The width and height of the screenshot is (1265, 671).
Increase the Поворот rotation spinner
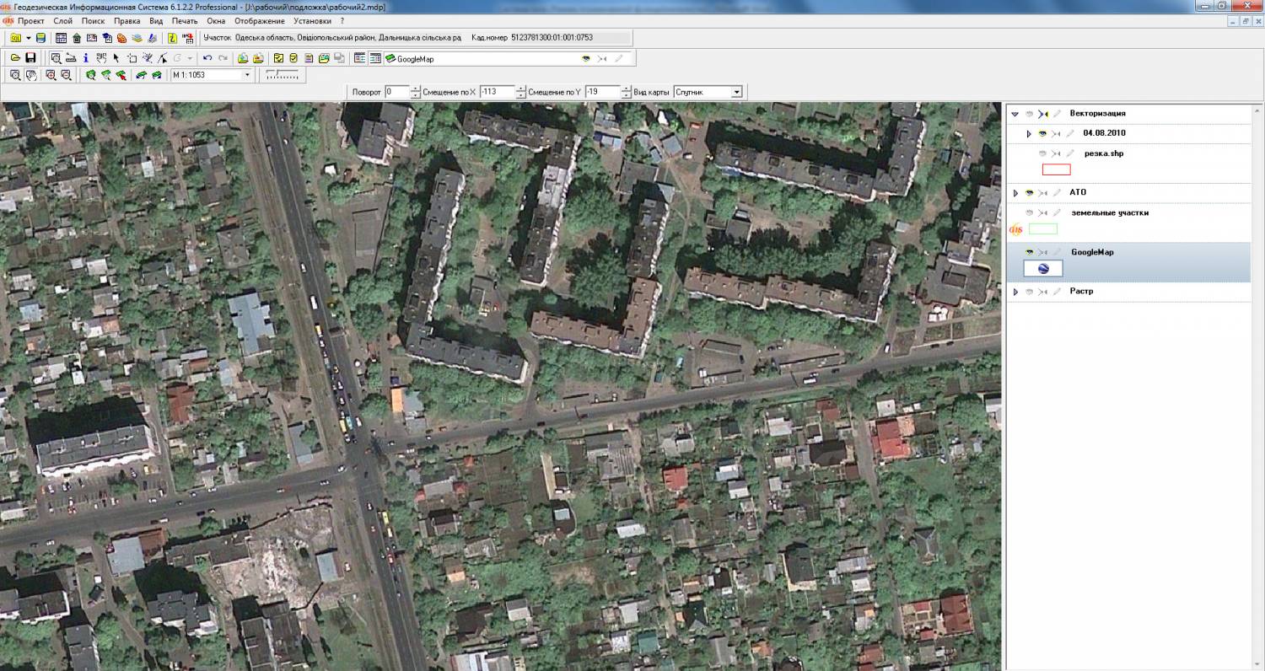(x=416, y=89)
